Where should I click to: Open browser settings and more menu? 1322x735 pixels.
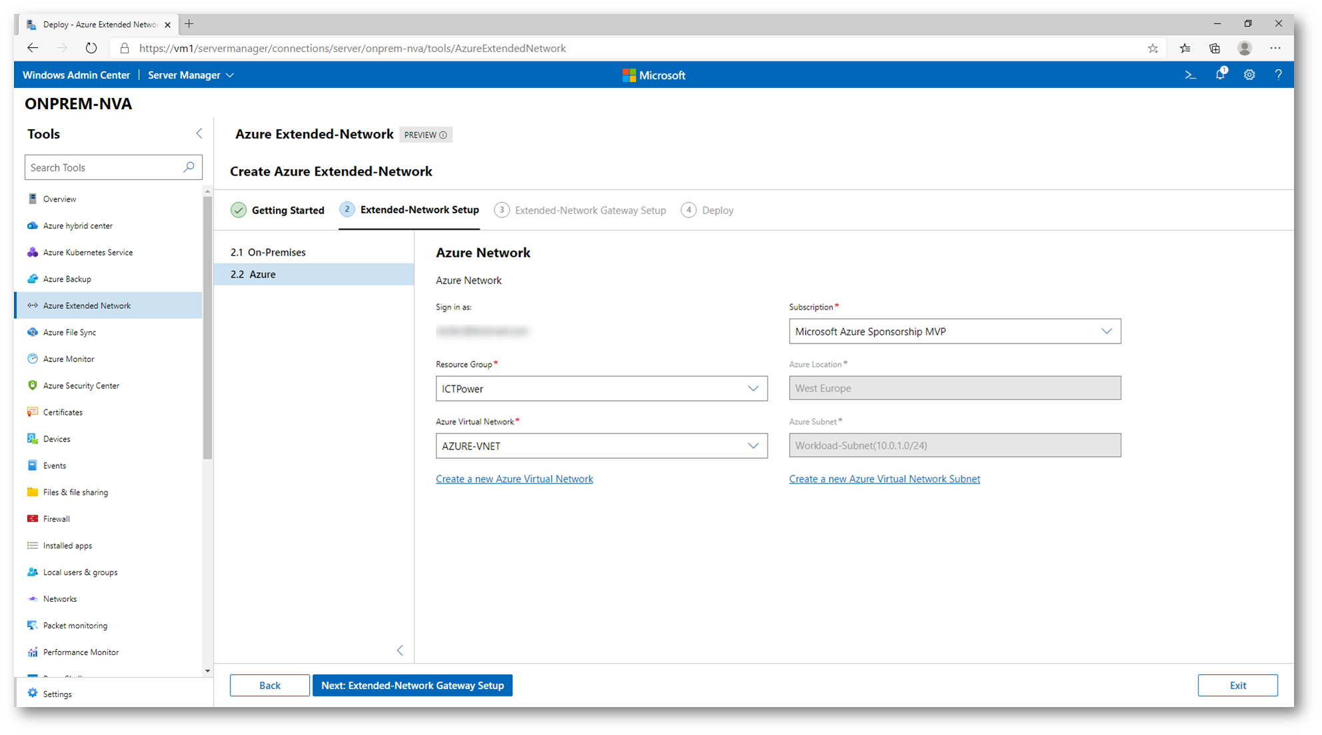click(x=1275, y=48)
